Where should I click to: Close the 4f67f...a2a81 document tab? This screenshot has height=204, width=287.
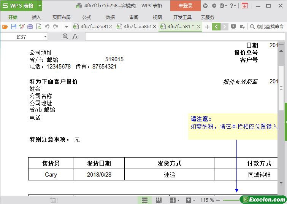coord(111,27)
